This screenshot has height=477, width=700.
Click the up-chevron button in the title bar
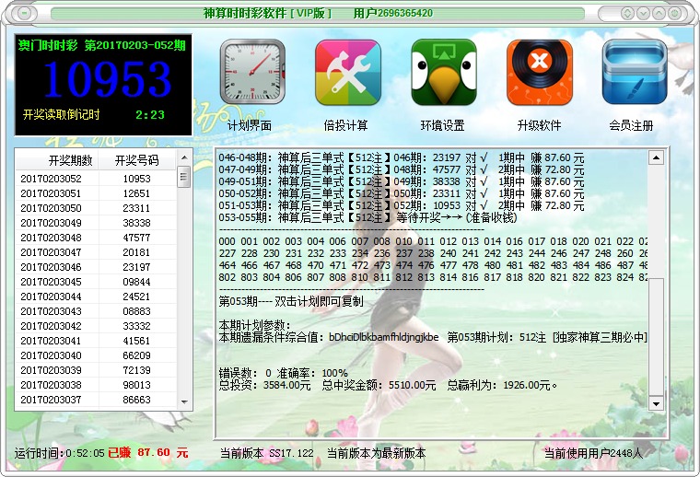tap(659, 14)
